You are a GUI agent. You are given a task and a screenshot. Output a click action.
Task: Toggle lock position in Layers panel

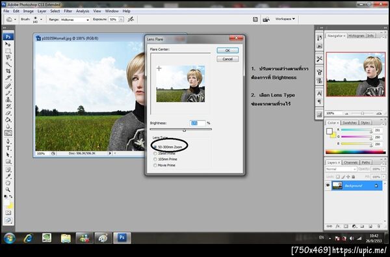(348, 176)
